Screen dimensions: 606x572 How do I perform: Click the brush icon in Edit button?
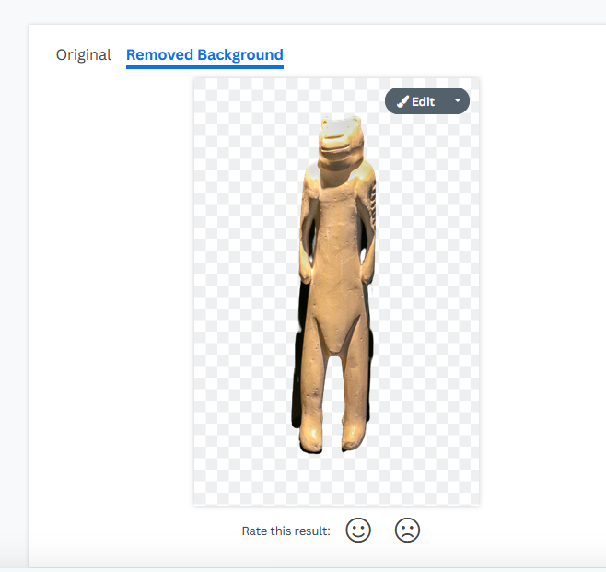[402, 101]
